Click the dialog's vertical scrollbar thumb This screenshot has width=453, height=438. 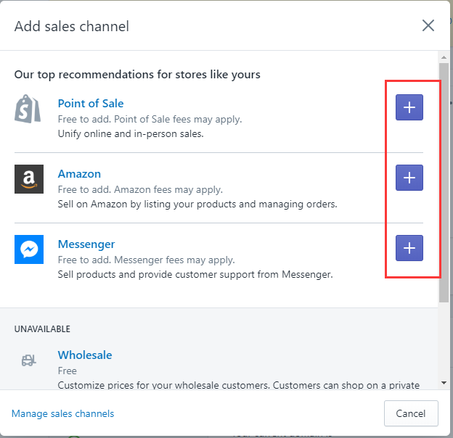pos(444,181)
